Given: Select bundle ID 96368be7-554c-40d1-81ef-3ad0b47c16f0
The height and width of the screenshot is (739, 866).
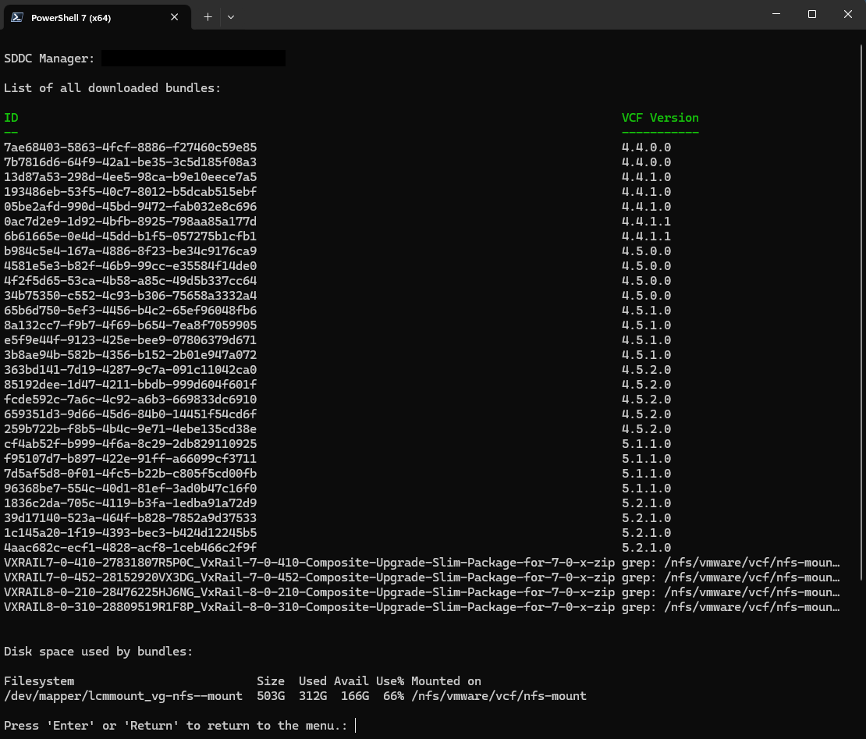Looking at the screenshot, I should (x=130, y=489).
